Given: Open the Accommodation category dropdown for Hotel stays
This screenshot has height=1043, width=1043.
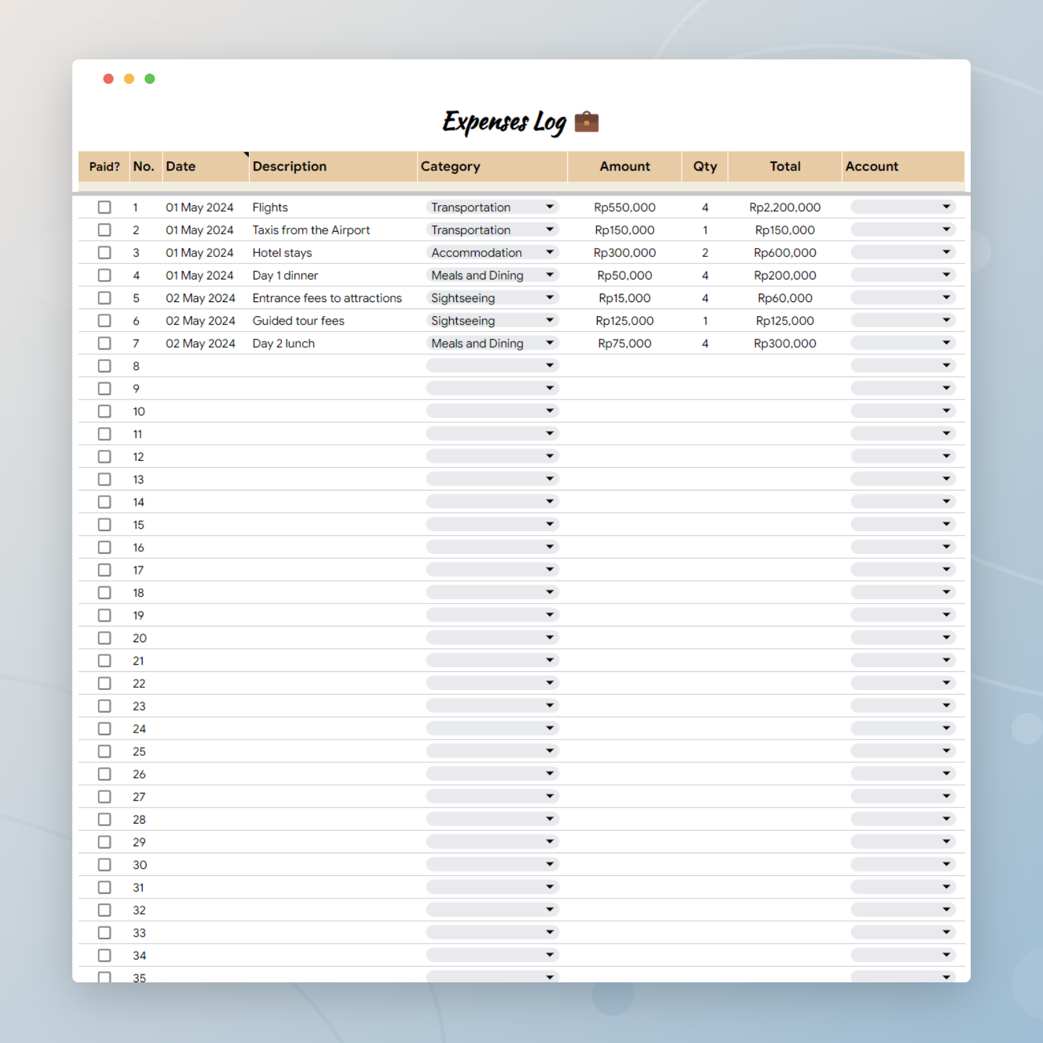Looking at the screenshot, I should coord(492,252).
